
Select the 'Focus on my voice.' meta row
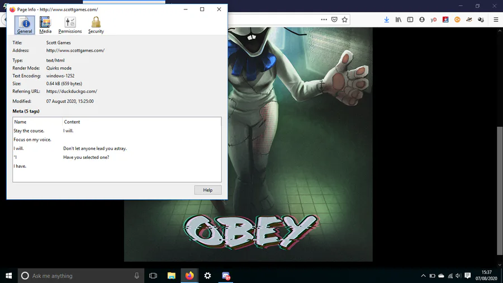117,140
